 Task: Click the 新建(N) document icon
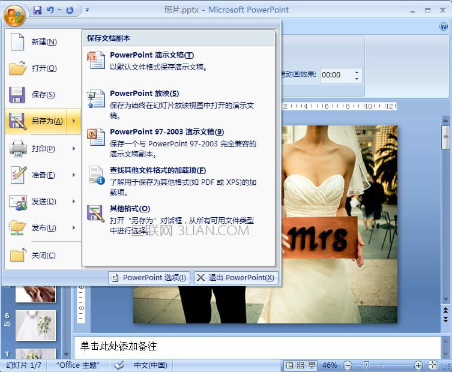[x=17, y=41]
